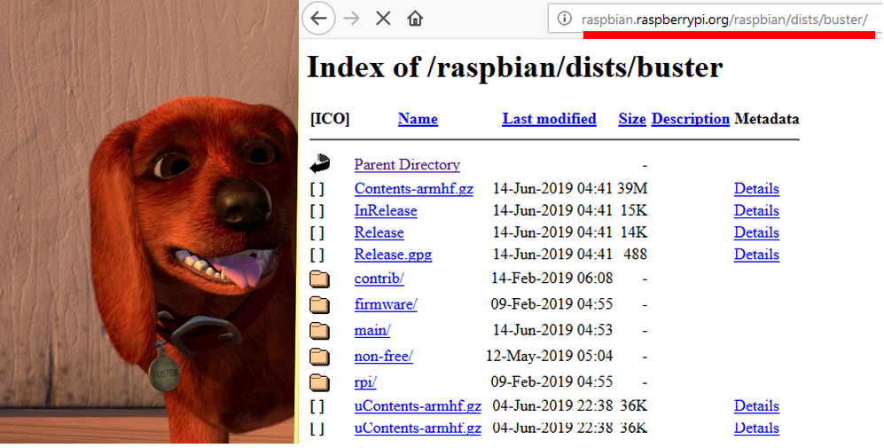This screenshot has height=448, width=884.
Task: Click the Buster dog image
Action: 149,222
